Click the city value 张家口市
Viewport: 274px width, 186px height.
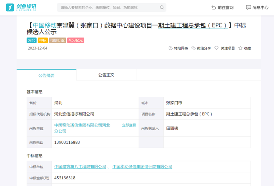point(174,103)
